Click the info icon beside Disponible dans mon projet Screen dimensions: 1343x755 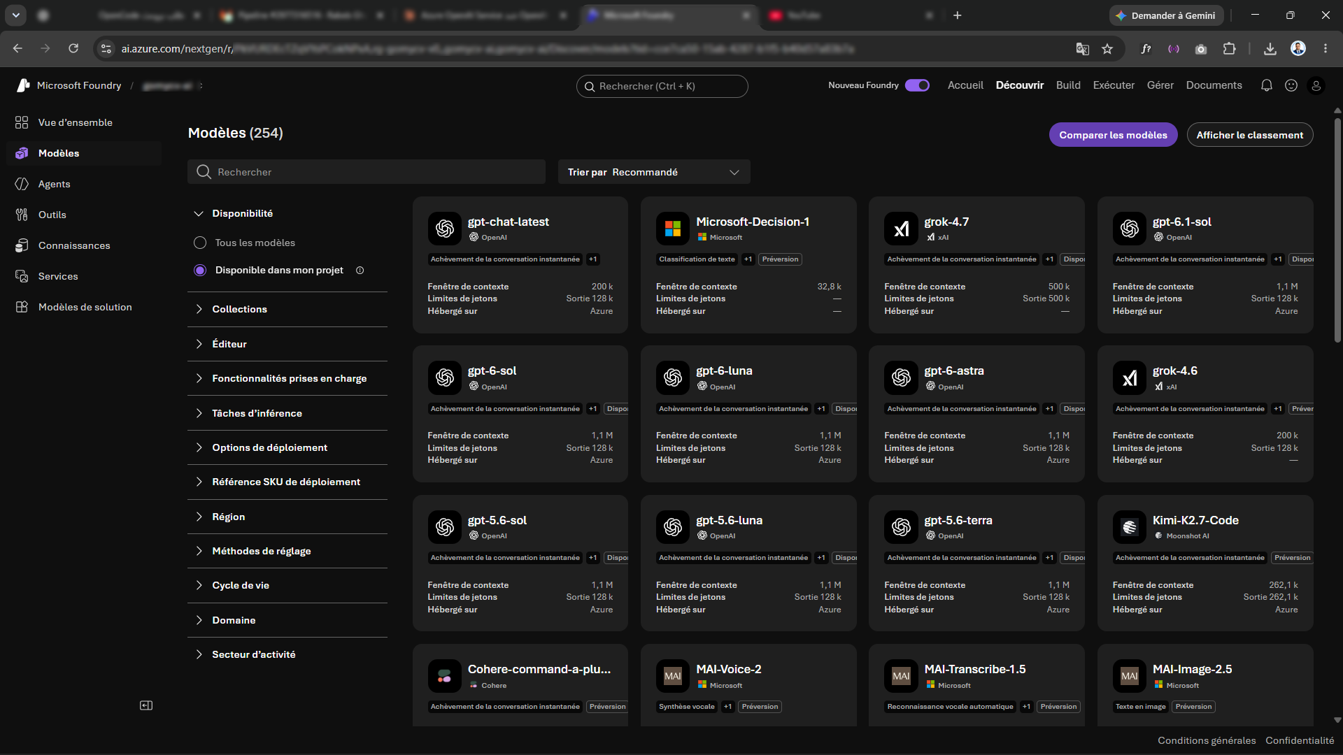pyautogui.click(x=360, y=271)
